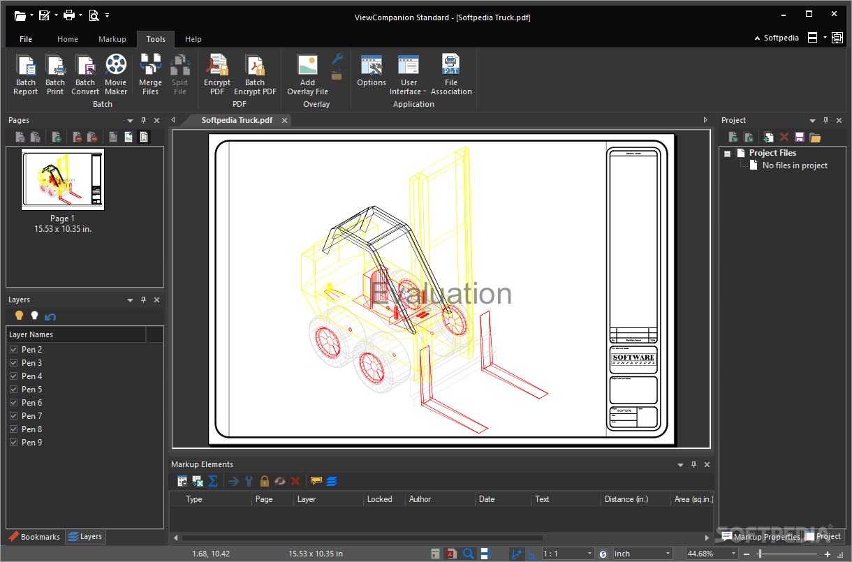Click add file to project icon
852x562 pixels.
[x=768, y=138]
